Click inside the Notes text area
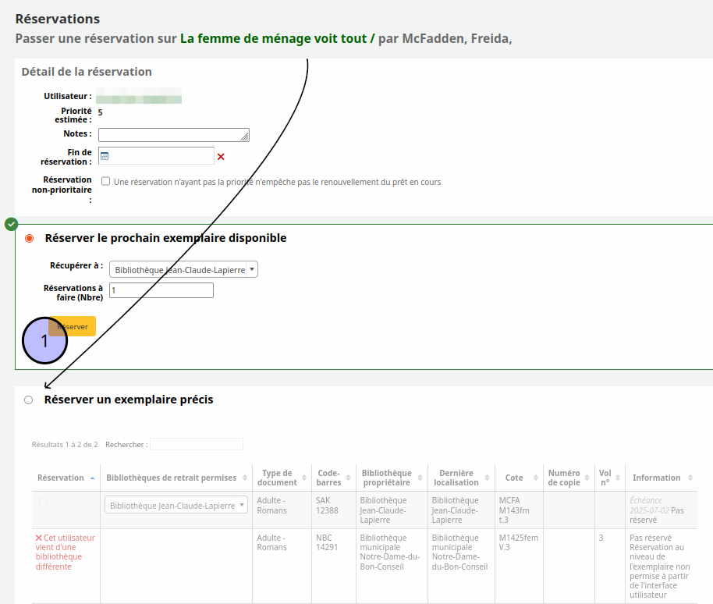The image size is (713, 604). point(174,135)
